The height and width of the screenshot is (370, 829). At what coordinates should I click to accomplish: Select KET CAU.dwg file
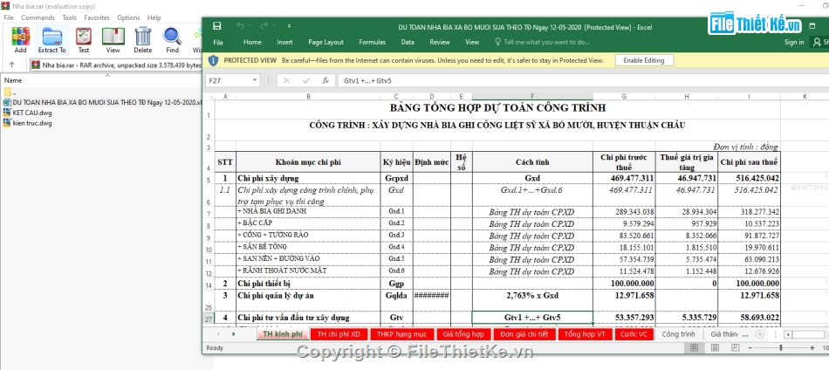point(28,113)
